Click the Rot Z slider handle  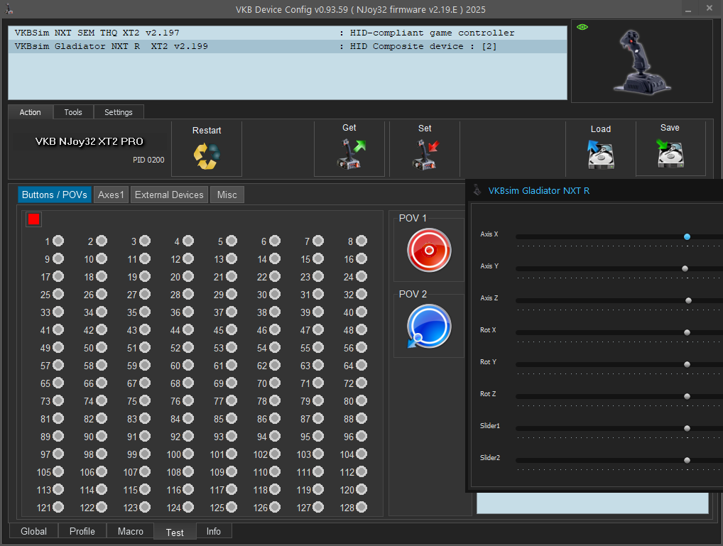(x=687, y=396)
